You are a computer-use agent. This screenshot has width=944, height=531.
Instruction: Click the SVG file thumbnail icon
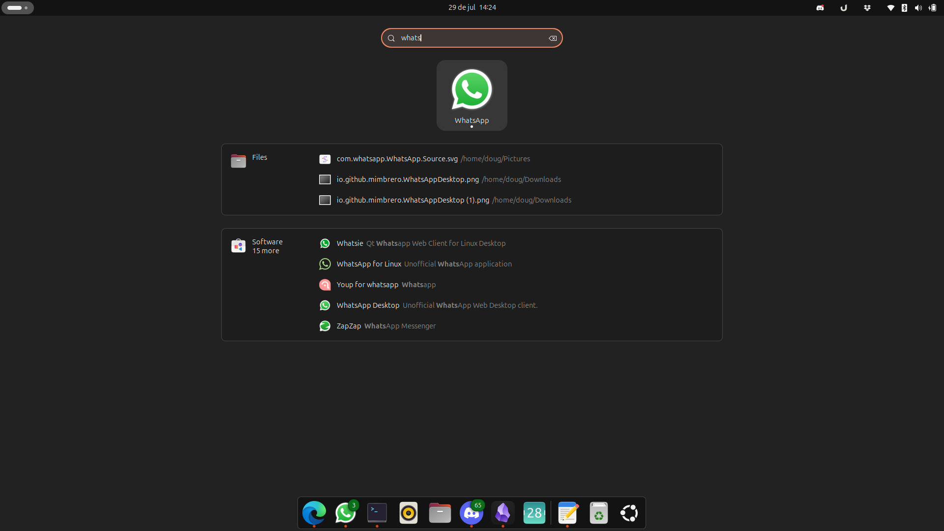pyautogui.click(x=325, y=159)
